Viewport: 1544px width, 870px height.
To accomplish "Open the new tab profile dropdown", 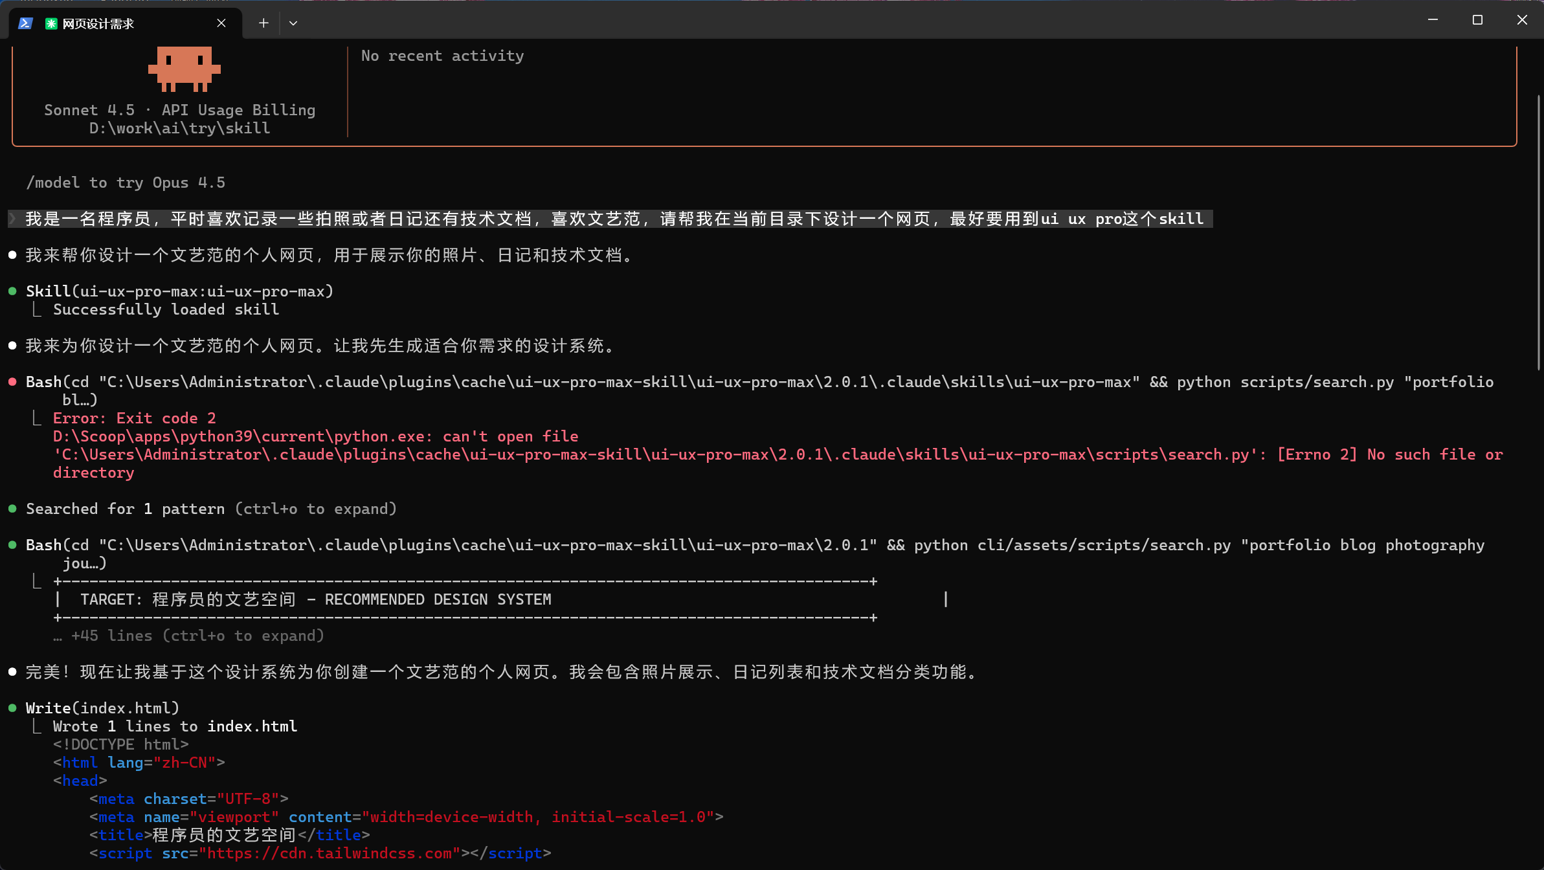I will [x=293, y=23].
